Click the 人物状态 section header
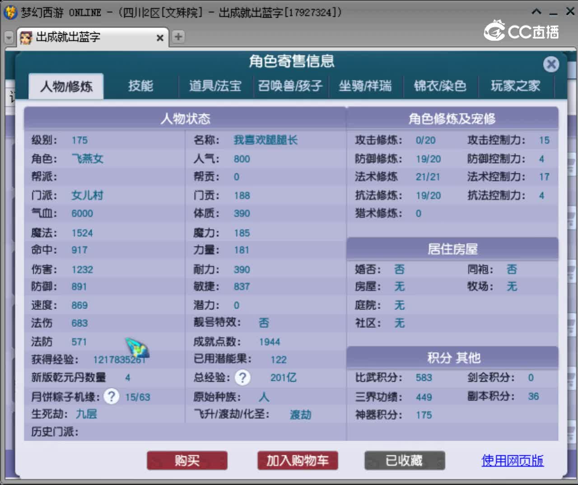Screen dimensions: 578x485 [x=185, y=119]
